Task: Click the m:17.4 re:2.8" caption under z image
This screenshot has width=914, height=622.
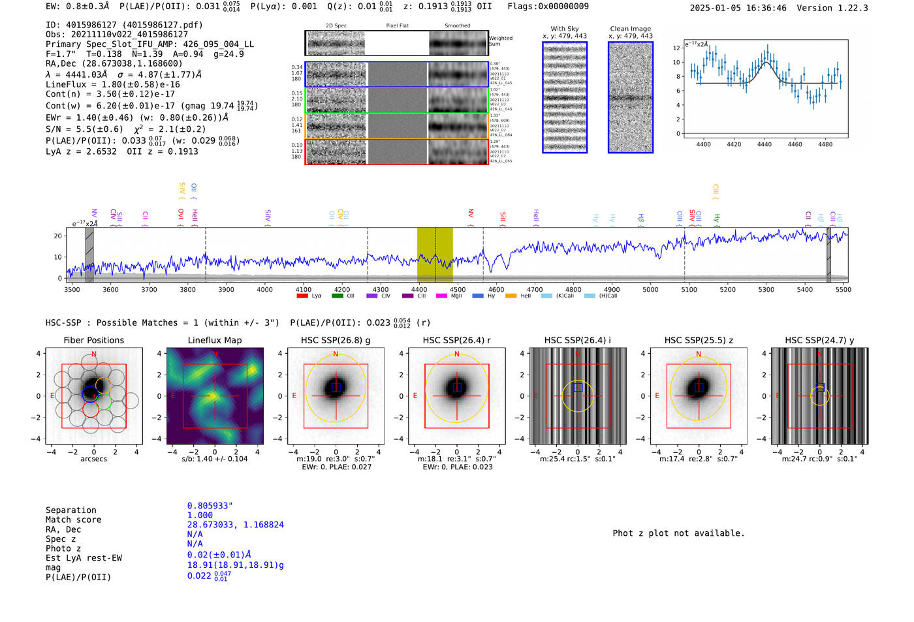Action: pyautogui.click(x=699, y=459)
